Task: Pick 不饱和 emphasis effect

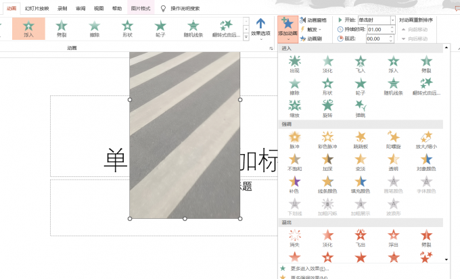Action: coord(294,162)
